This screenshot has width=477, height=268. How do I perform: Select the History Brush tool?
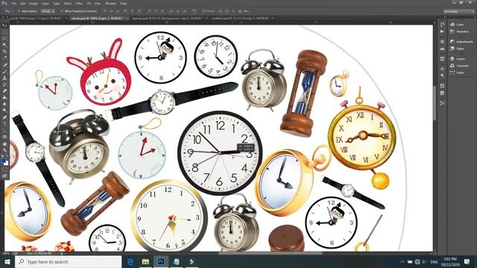(x=4, y=84)
